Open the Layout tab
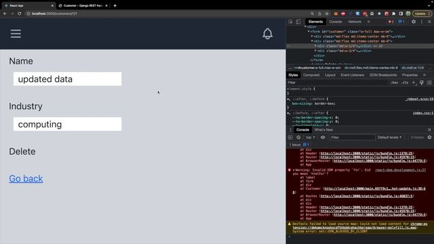The image size is (434, 244). coord(330,75)
